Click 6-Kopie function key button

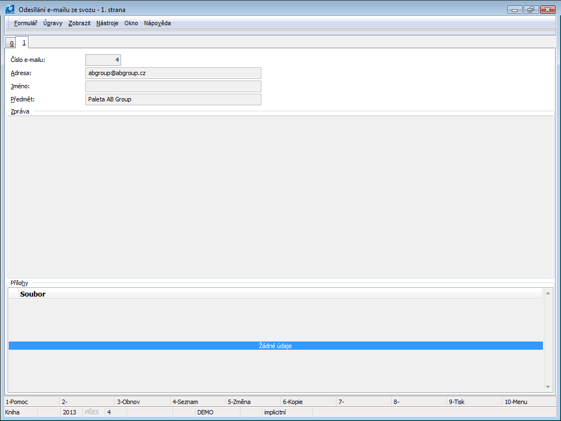tap(308, 402)
